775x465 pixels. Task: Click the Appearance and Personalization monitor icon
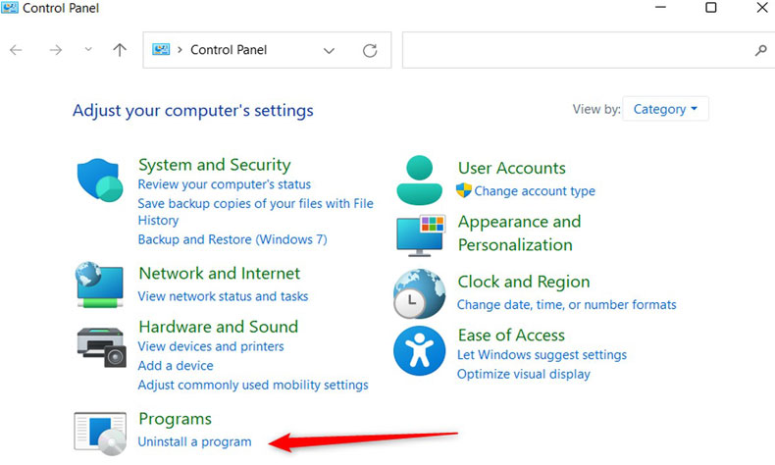pyautogui.click(x=419, y=234)
